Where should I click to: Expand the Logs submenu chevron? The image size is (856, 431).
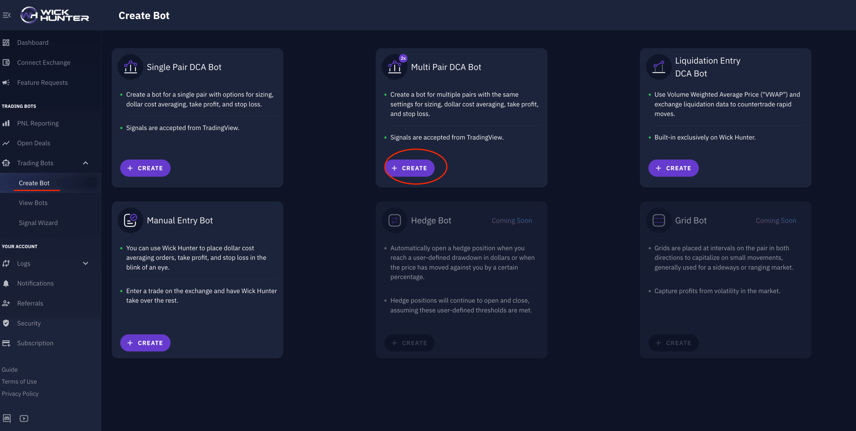[x=86, y=263]
